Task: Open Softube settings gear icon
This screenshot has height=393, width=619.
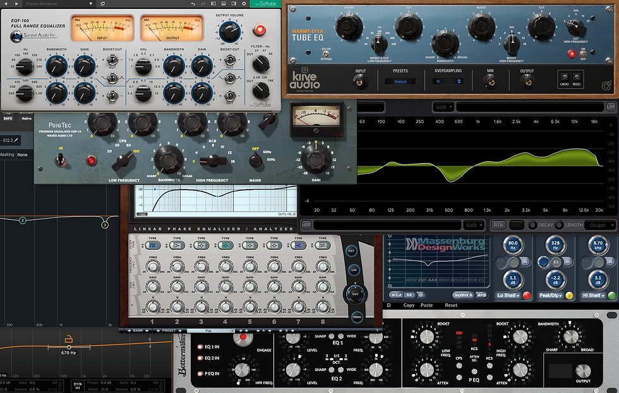Action: (x=244, y=4)
